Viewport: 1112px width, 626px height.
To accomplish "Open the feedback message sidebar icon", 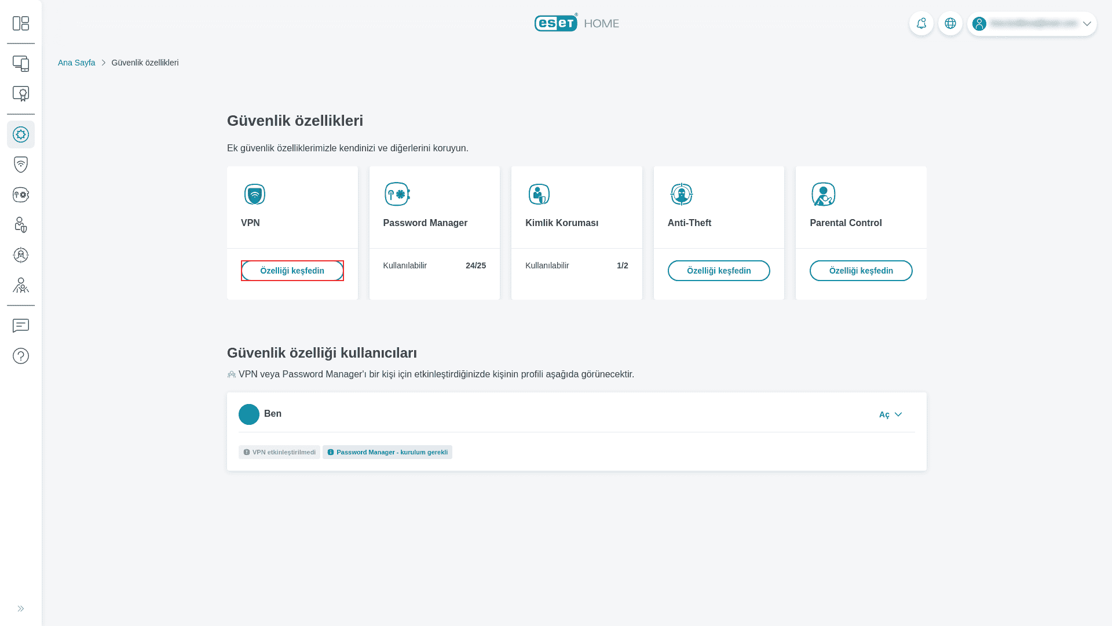I will tap(21, 326).
